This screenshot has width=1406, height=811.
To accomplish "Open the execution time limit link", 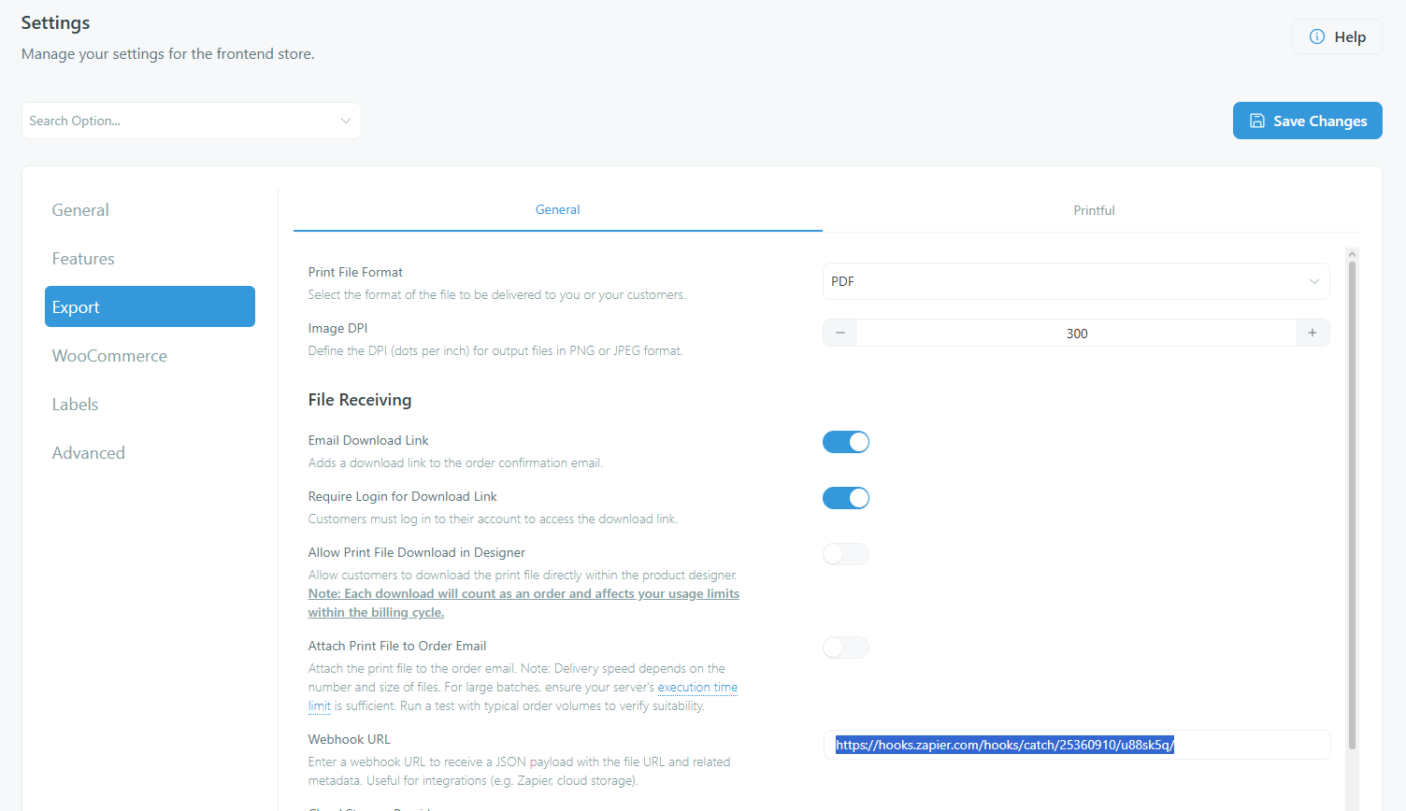I will point(697,687).
